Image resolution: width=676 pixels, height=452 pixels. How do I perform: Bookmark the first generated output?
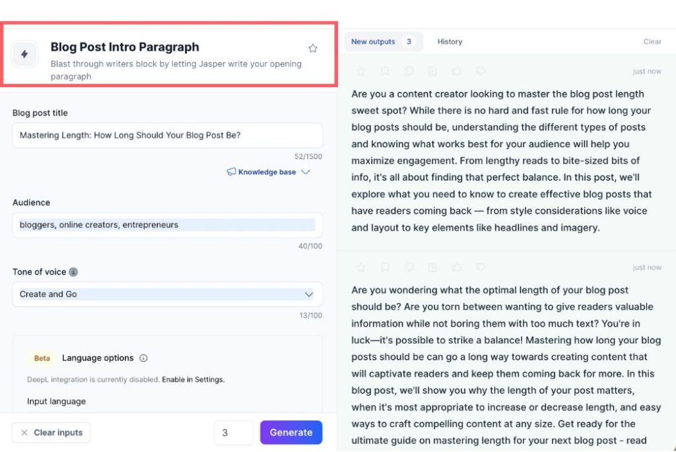coord(385,71)
